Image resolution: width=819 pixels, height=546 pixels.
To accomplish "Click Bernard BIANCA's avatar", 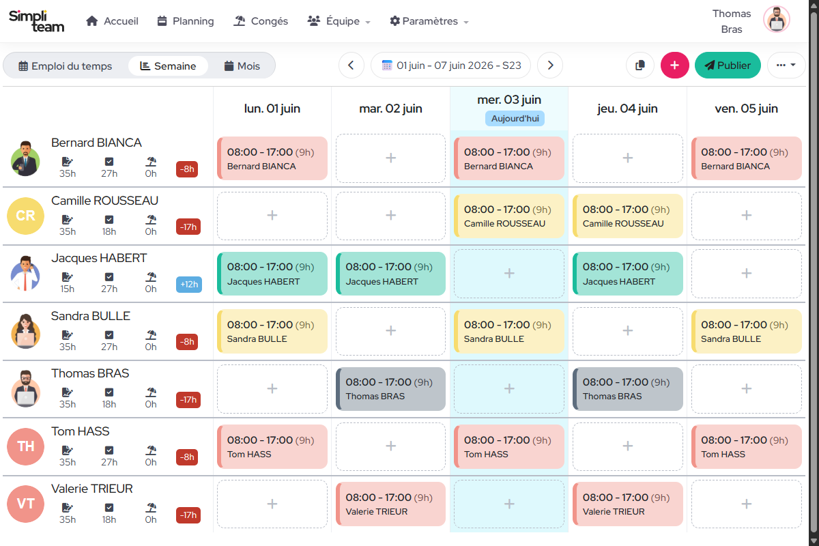I will pos(25,158).
